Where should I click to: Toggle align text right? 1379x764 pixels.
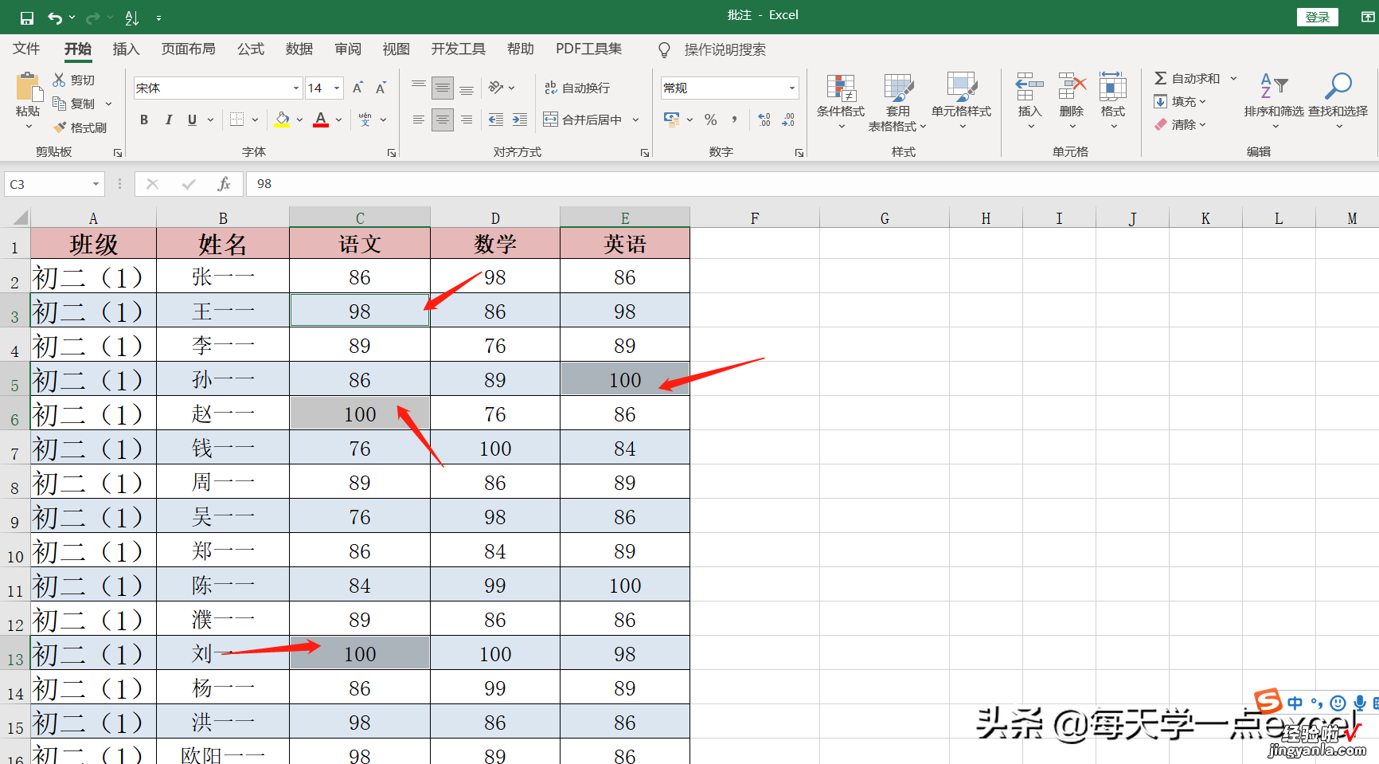(x=467, y=119)
